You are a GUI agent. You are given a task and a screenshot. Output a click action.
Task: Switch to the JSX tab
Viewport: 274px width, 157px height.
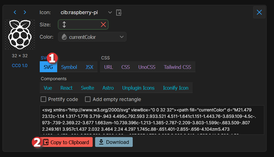pyautogui.click(x=89, y=67)
